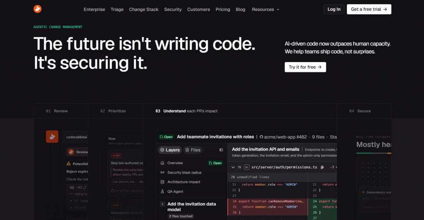Click the warning triangle icon next to Potential
The image size is (424, 220).
pos(69,163)
